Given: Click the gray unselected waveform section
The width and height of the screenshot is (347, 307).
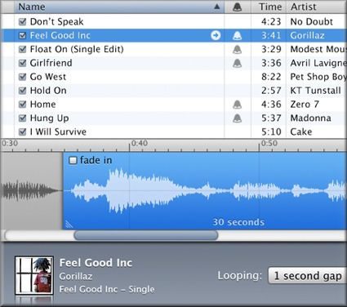Looking at the screenshot, I should click(32, 190).
